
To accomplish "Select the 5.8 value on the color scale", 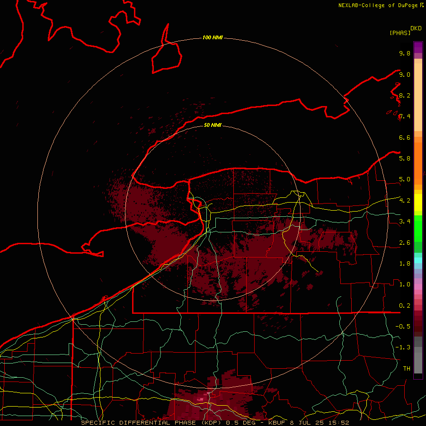I will pyautogui.click(x=405, y=159).
